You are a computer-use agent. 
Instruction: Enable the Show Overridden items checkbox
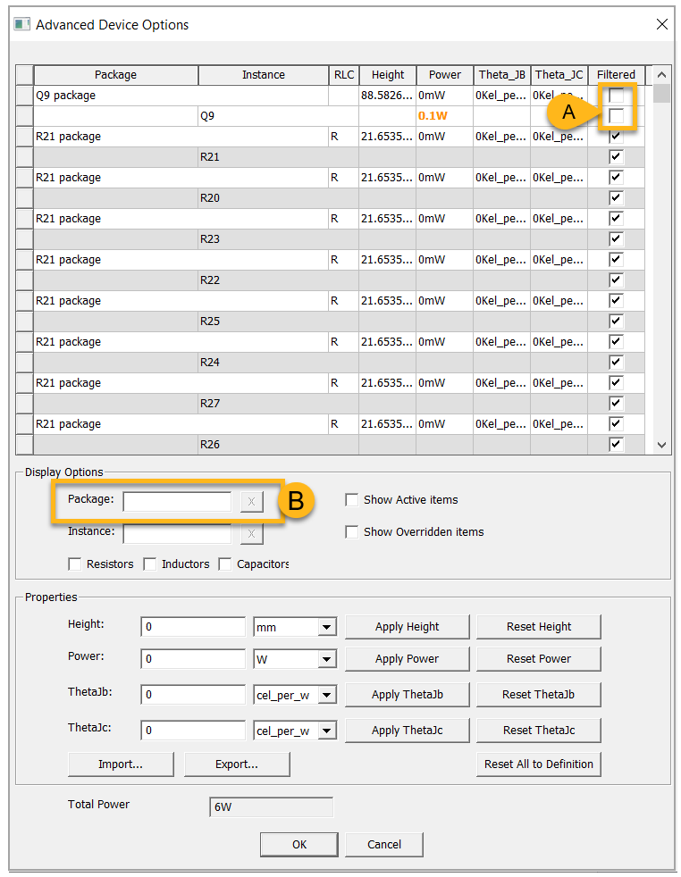(352, 532)
